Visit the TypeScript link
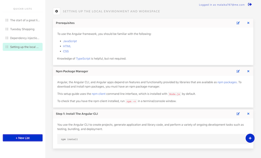The height and width of the screenshot is (158, 261). [84, 59]
